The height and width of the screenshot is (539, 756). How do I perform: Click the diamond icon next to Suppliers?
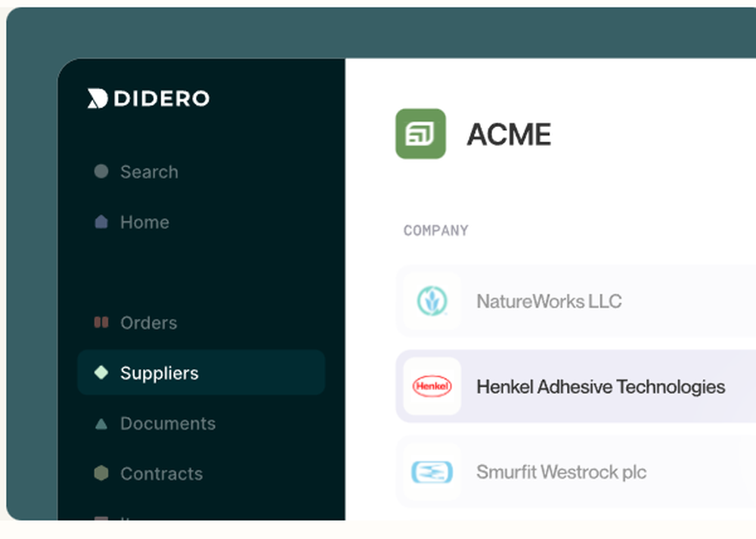coord(101,373)
